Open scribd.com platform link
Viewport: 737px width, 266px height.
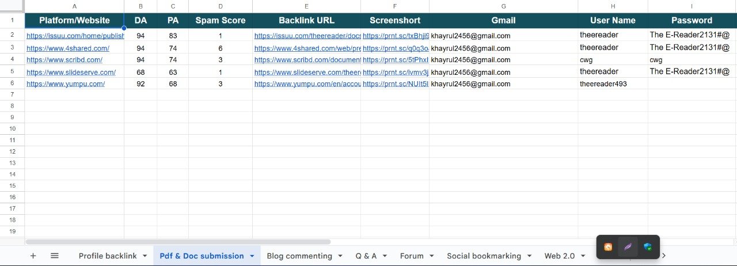64,60
